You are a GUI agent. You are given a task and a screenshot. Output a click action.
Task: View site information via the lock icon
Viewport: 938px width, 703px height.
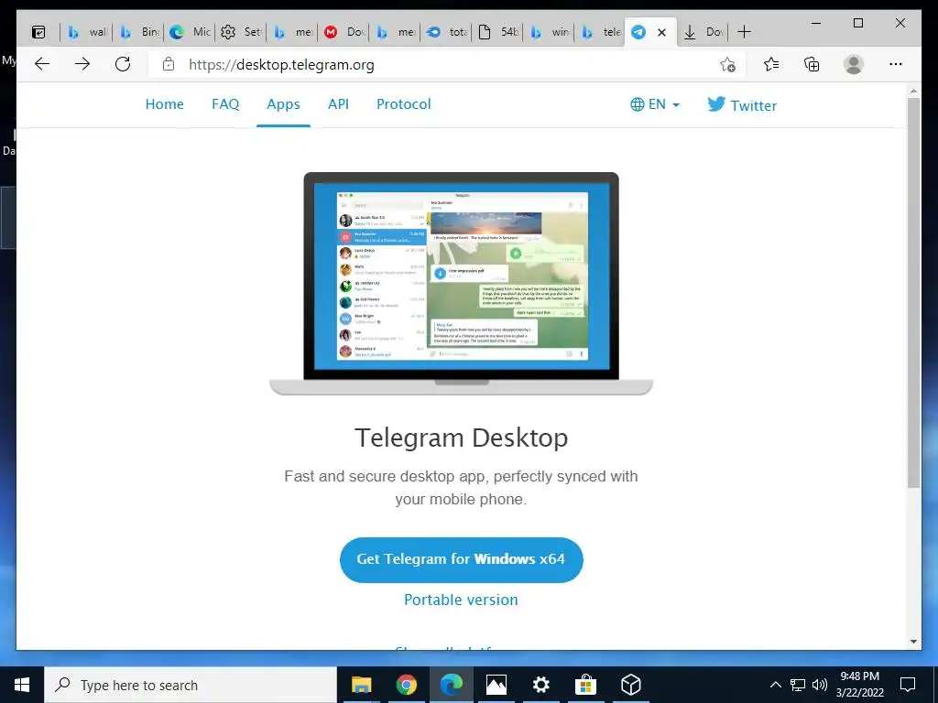169,64
